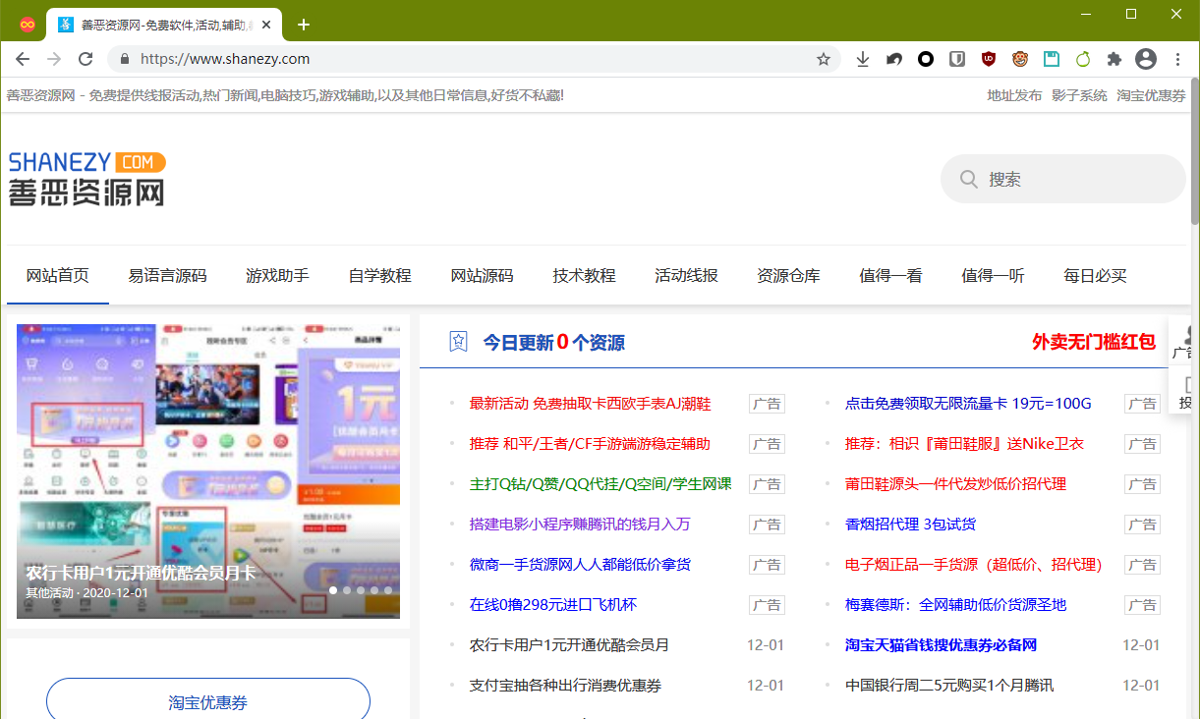Select the second carousel indicator dot
Viewport: 1200px width, 719px height.
(x=347, y=590)
